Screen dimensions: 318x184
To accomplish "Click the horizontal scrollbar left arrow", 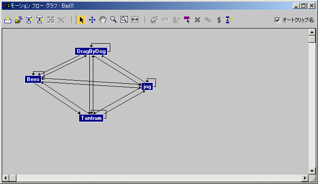I will [x=5, y=178].
